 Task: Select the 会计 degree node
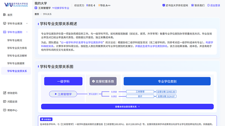coord(140,96)
